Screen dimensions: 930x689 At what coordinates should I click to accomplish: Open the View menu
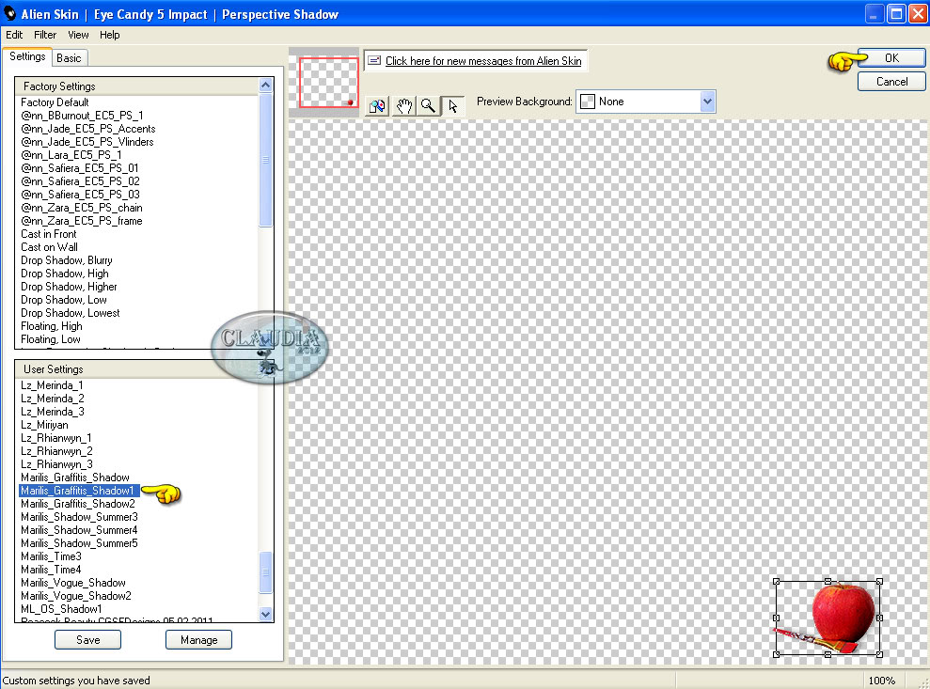(78, 35)
